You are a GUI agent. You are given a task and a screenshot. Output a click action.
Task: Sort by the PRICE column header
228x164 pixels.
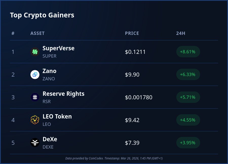click(132, 33)
